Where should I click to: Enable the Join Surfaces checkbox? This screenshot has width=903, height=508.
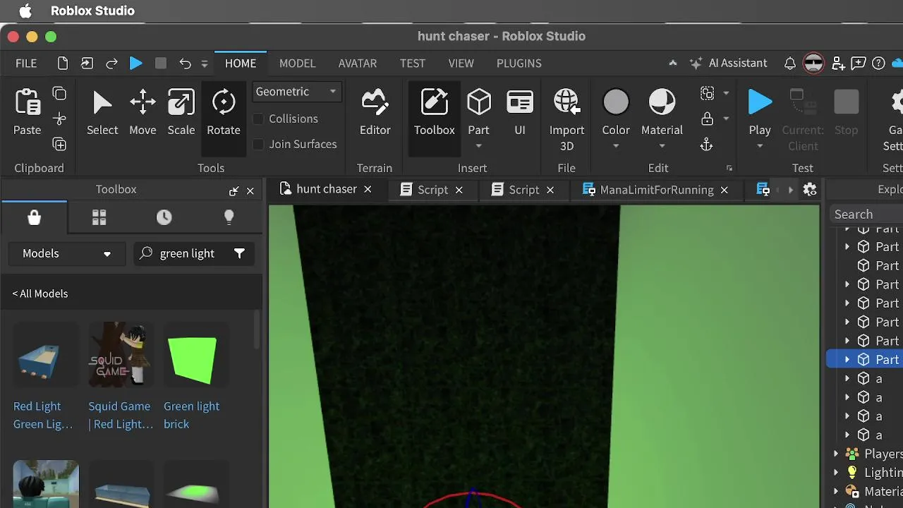(x=258, y=144)
